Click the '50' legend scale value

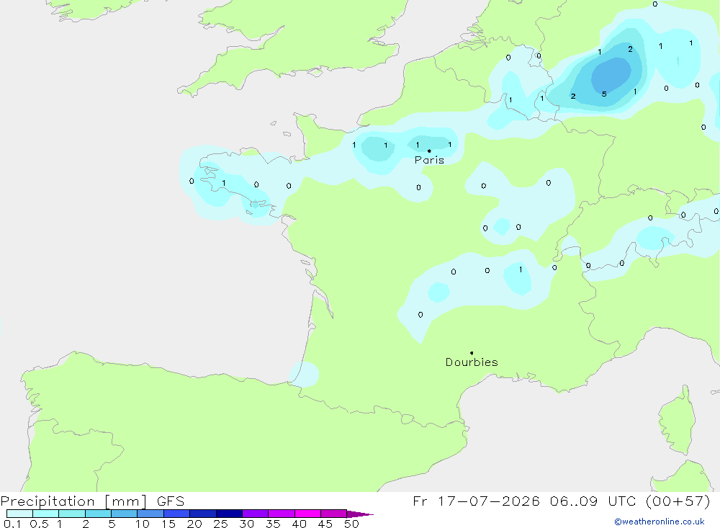click(352, 524)
